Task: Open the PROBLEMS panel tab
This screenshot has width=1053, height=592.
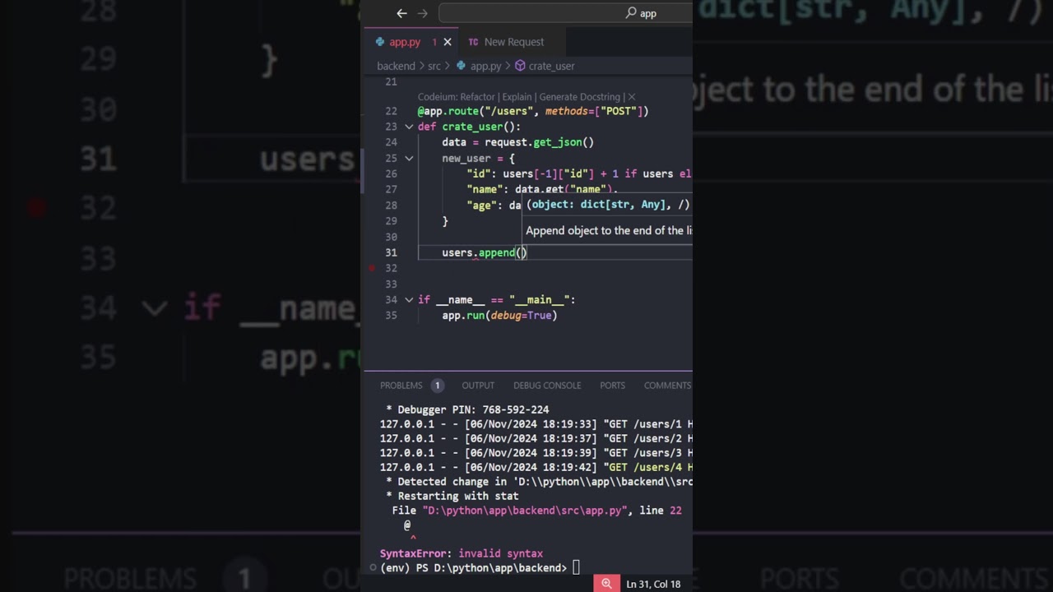Action: [x=401, y=386]
